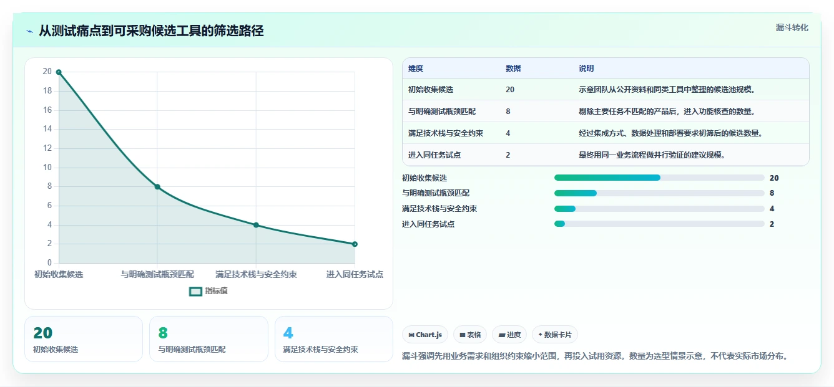This screenshot has width=834, height=387.
Task: Select the Chart.js tag chip
Action: click(x=425, y=335)
